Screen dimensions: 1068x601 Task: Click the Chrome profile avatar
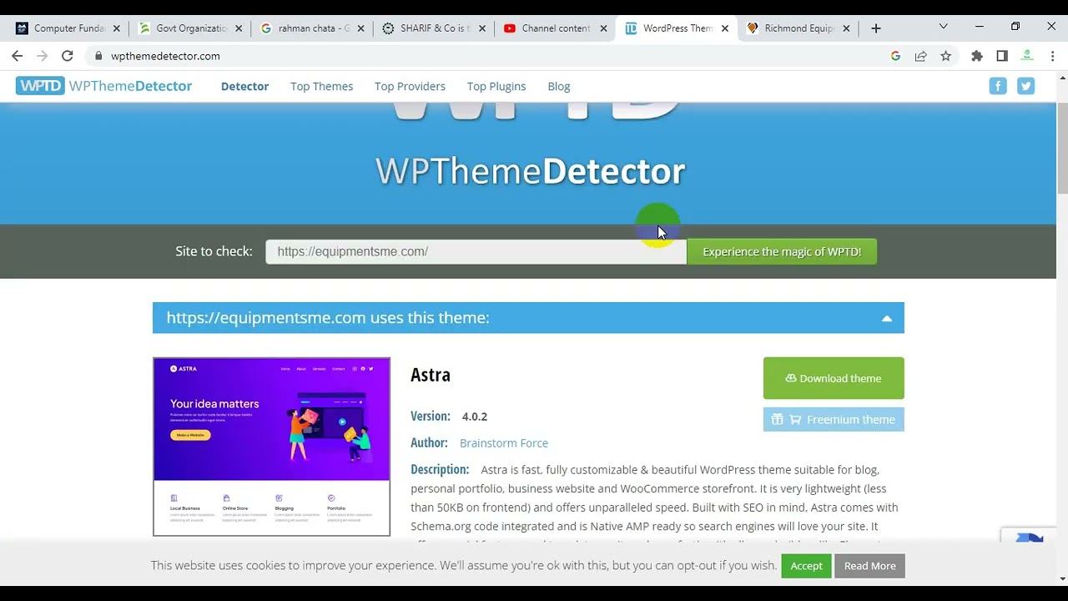point(1027,56)
